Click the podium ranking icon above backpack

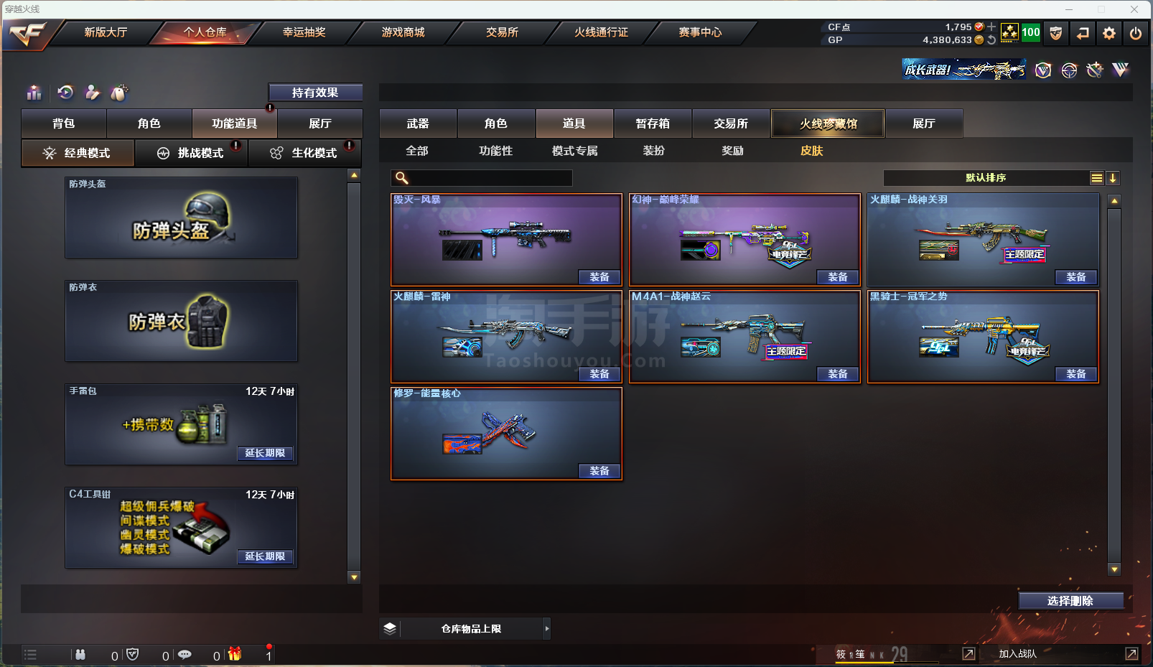pyautogui.click(x=34, y=93)
